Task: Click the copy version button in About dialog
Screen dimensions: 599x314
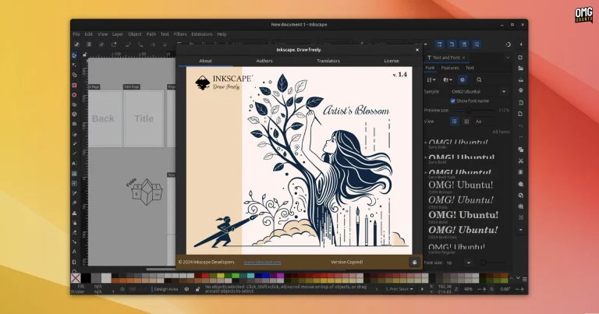Action: coord(414,262)
